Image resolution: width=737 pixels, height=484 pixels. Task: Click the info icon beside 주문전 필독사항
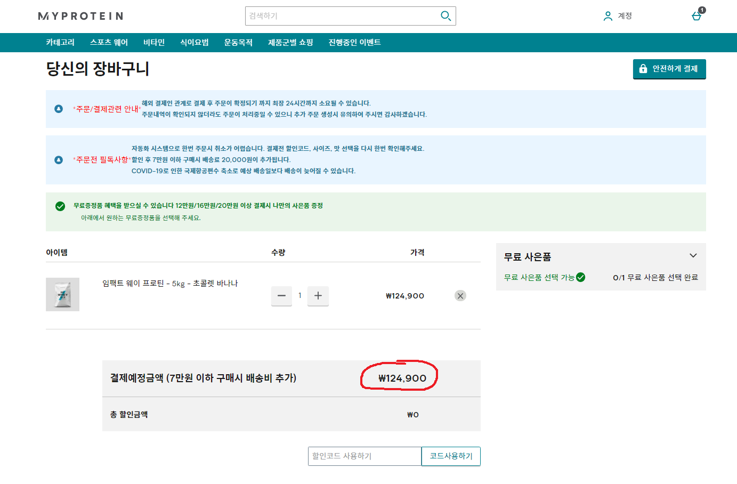tap(59, 160)
